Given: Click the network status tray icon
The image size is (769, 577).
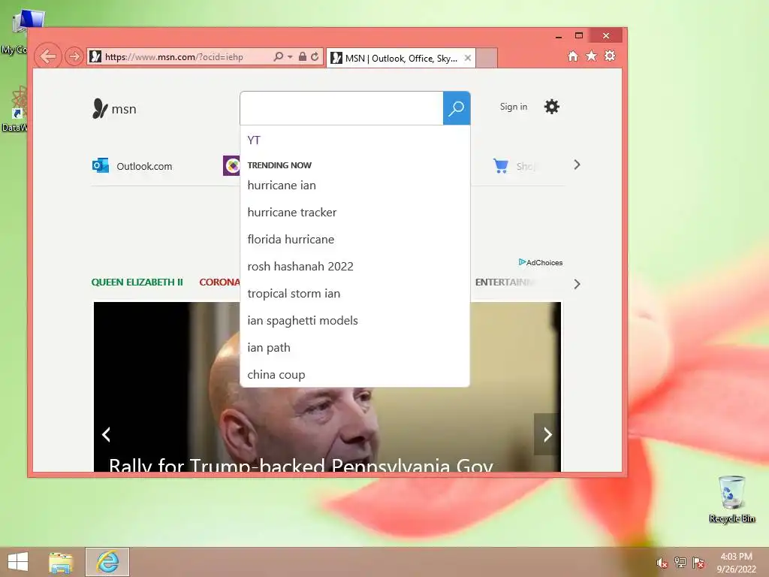Looking at the screenshot, I should pyautogui.click(x=680, y=562).
